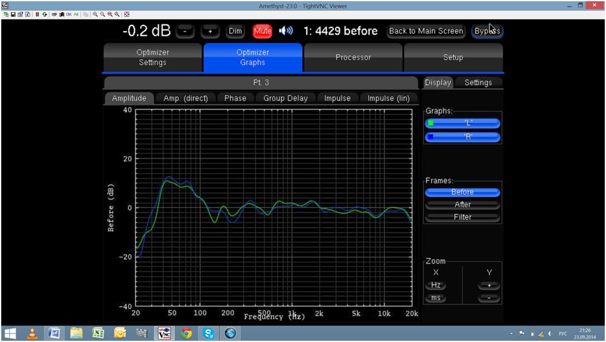Switch to the Phase graph tab
606x342 pixels.
235,98
